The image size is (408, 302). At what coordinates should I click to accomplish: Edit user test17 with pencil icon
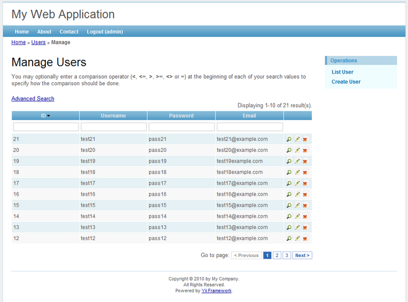(x=297, y=183)
